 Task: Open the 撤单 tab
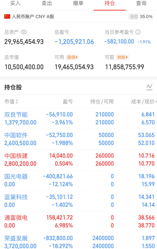point(78,3)
